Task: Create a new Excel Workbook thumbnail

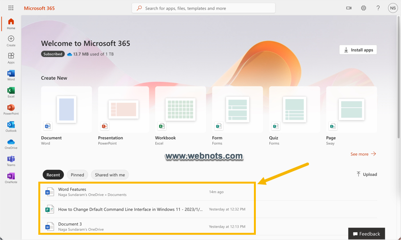Action: (181, 109)
